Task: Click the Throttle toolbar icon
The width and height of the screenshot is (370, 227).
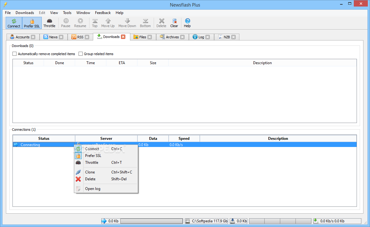Action: (x=49, y=23)
